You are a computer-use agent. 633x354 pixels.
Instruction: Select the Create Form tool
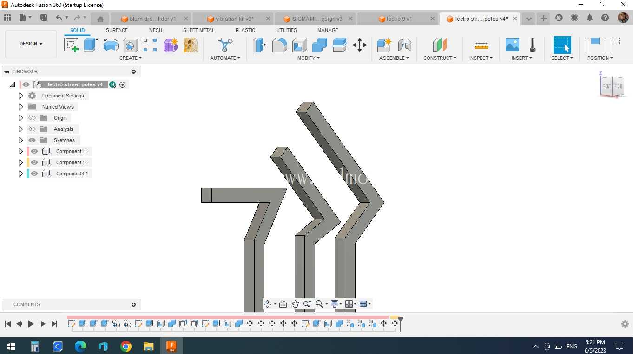pyautogui.click(x=171, y=45)
